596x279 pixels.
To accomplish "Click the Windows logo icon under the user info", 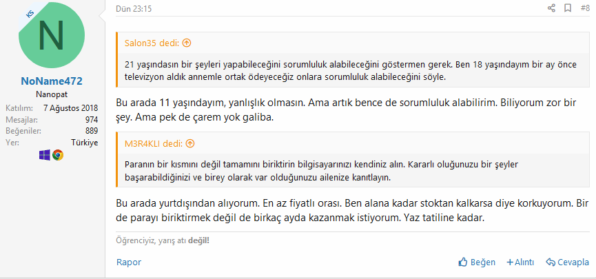I will (x=45, y=155).
